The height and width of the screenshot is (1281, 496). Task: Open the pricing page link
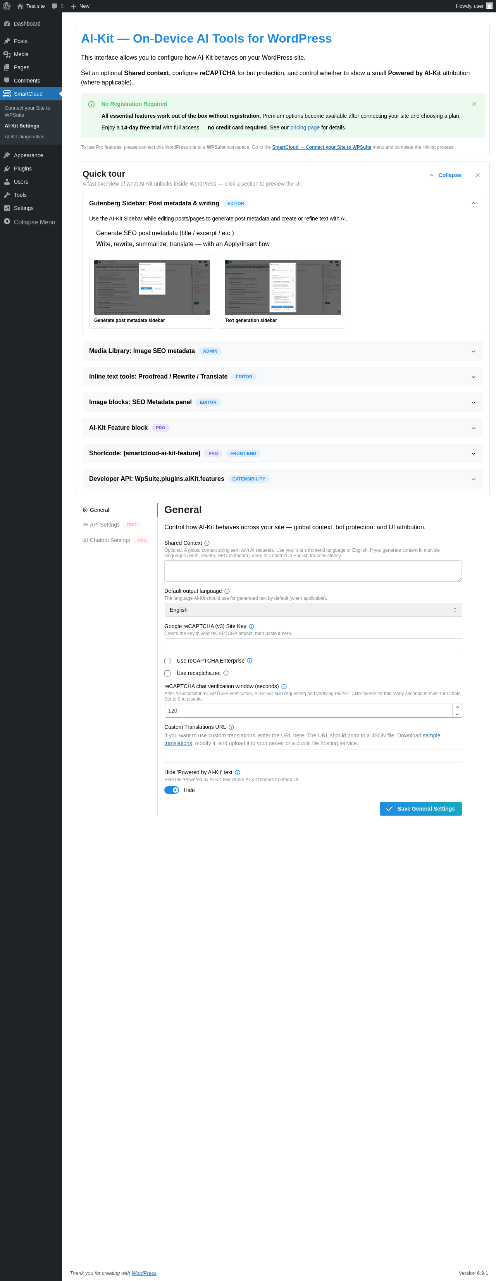(x=305, y=128)
